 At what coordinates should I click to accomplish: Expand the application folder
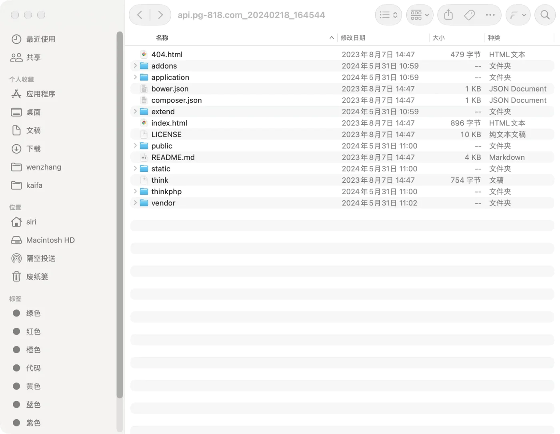point(135,77)
